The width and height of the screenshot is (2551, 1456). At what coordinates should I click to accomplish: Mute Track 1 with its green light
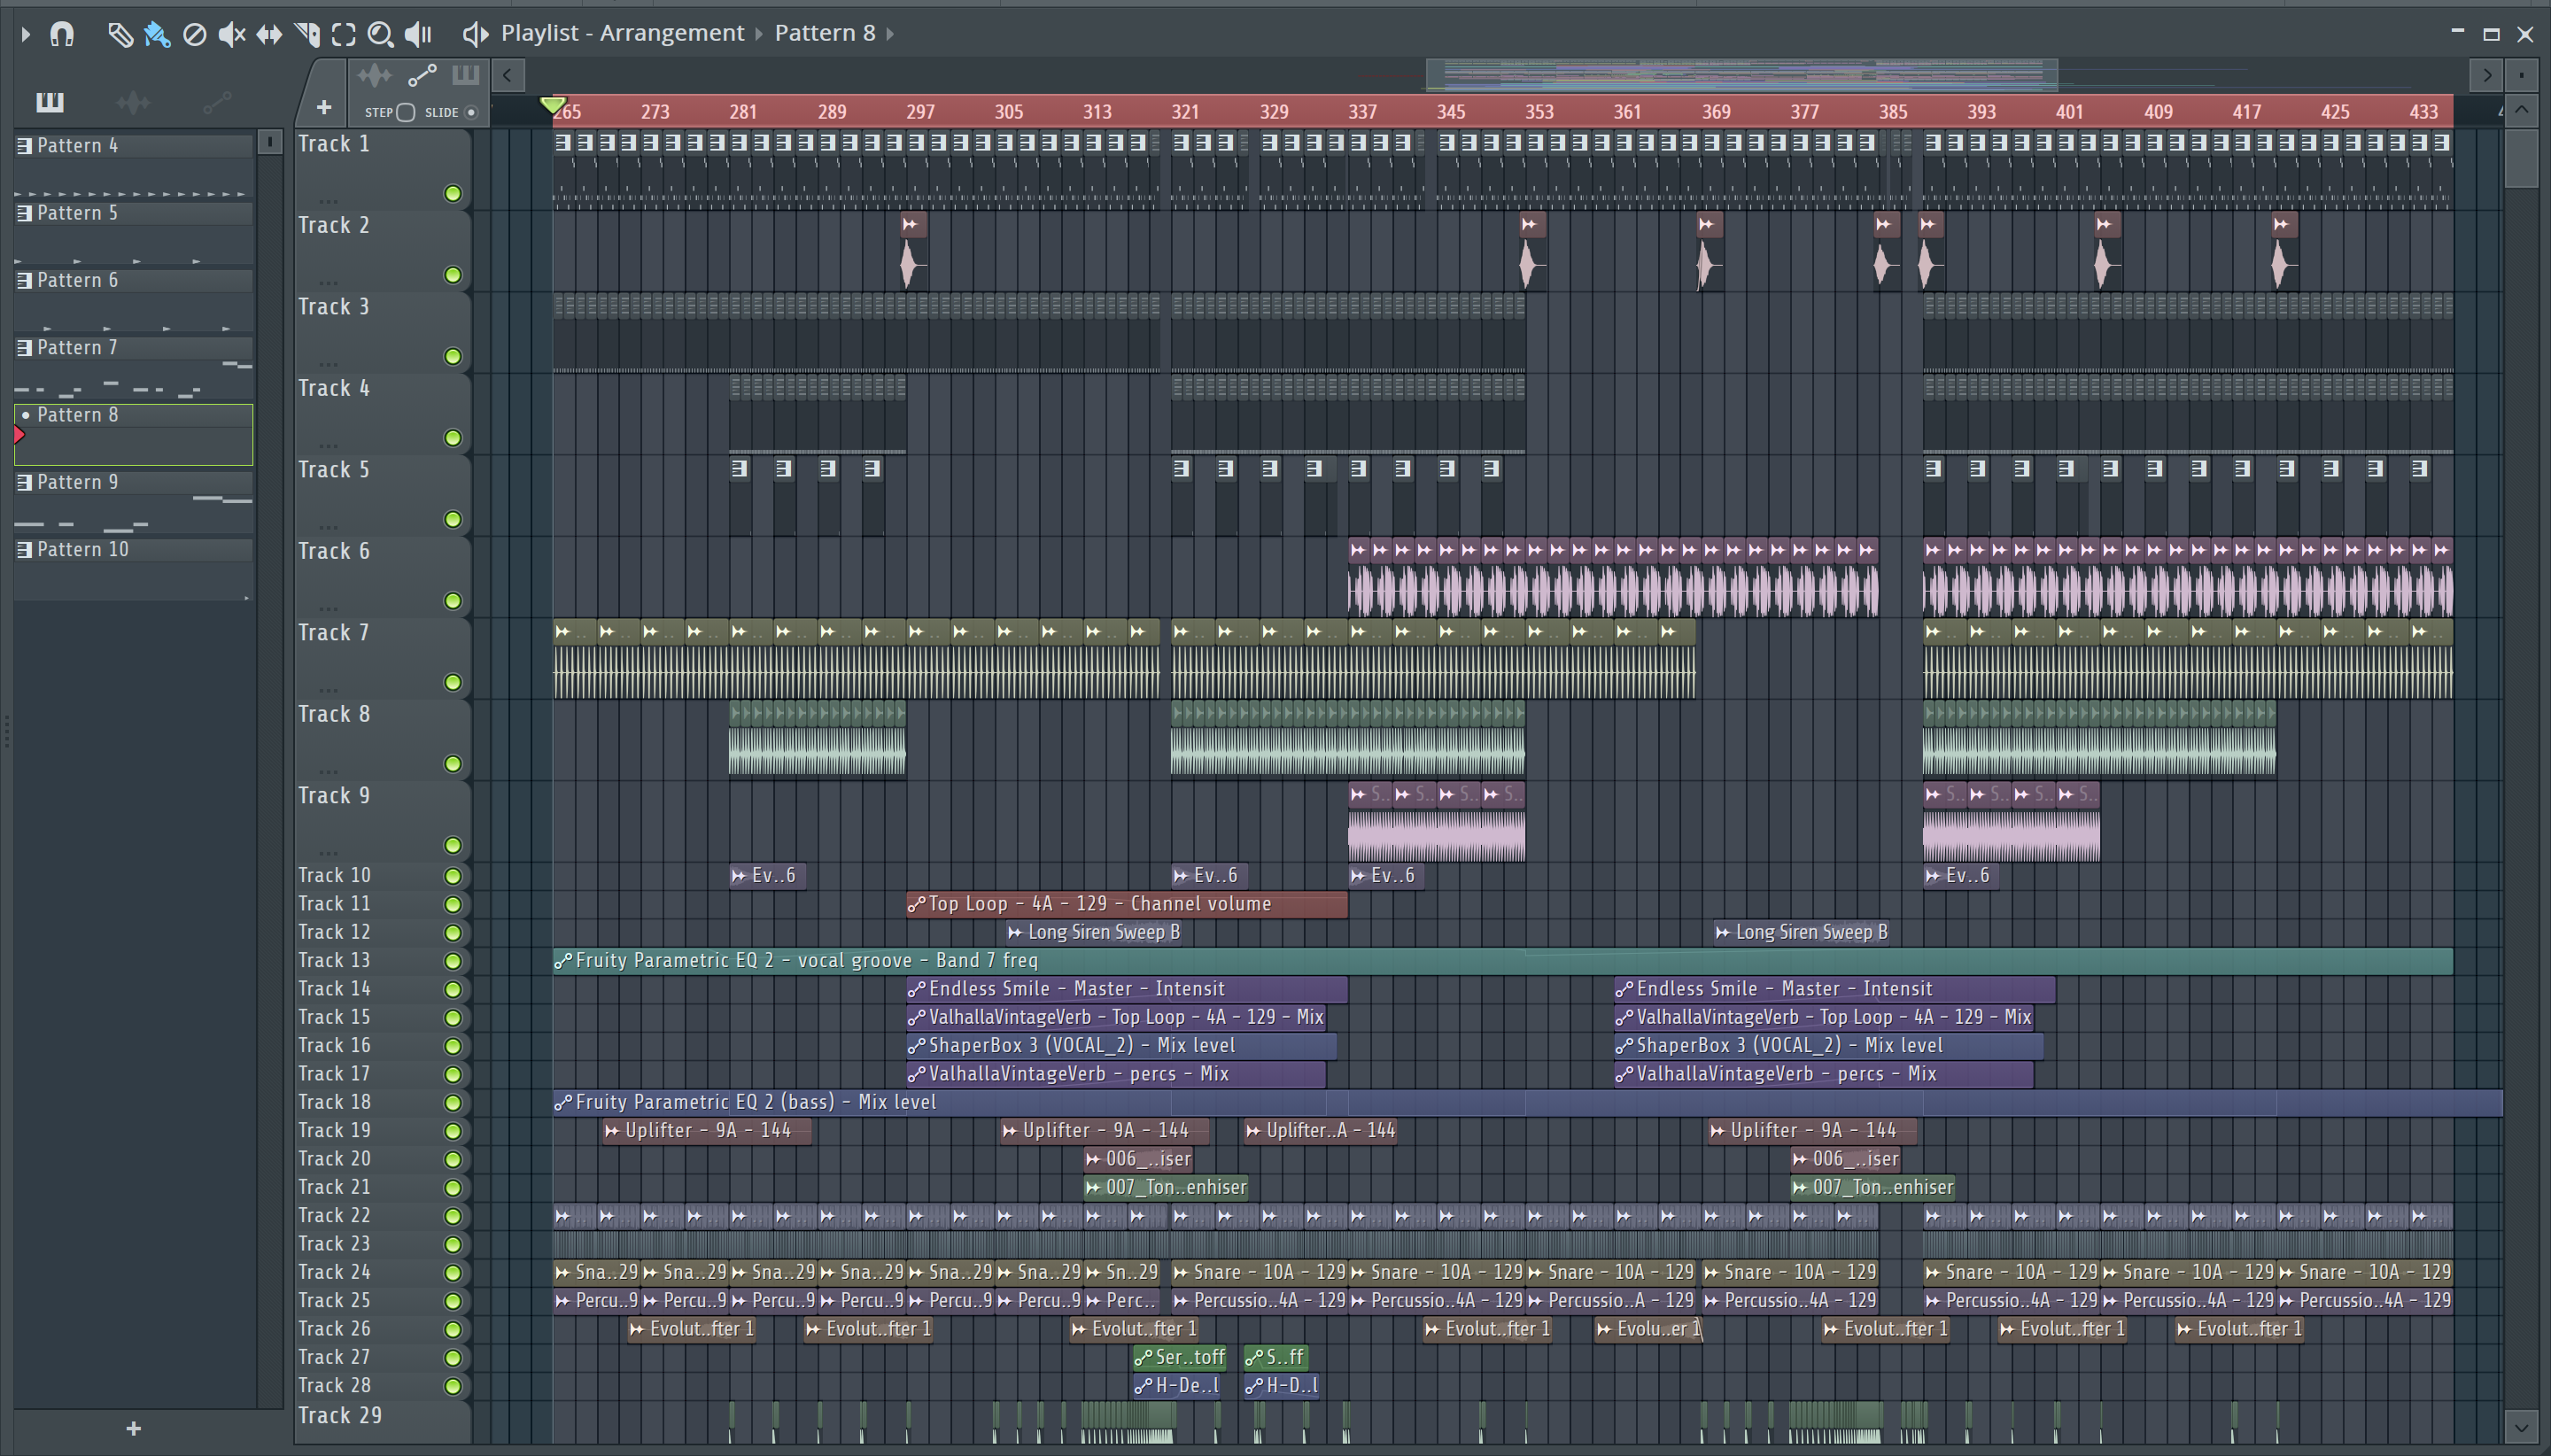[x=453, y=194]
